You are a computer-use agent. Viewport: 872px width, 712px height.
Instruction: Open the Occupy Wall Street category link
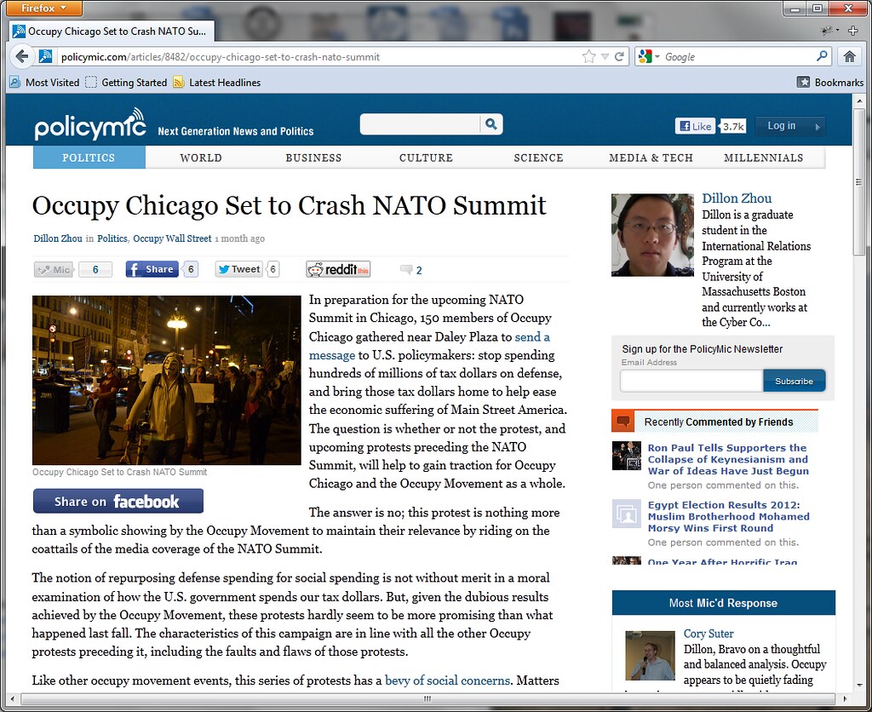172,238
